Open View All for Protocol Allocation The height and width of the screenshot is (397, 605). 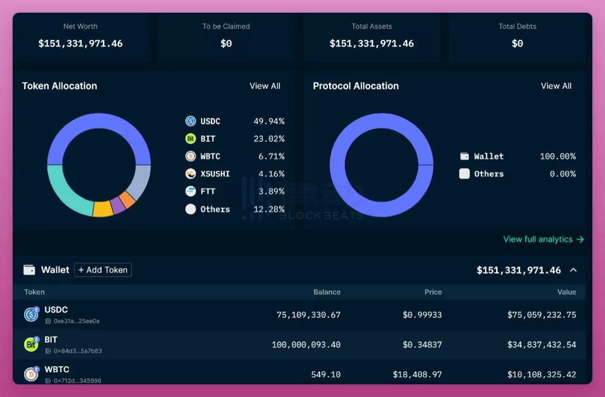[556, 86]
